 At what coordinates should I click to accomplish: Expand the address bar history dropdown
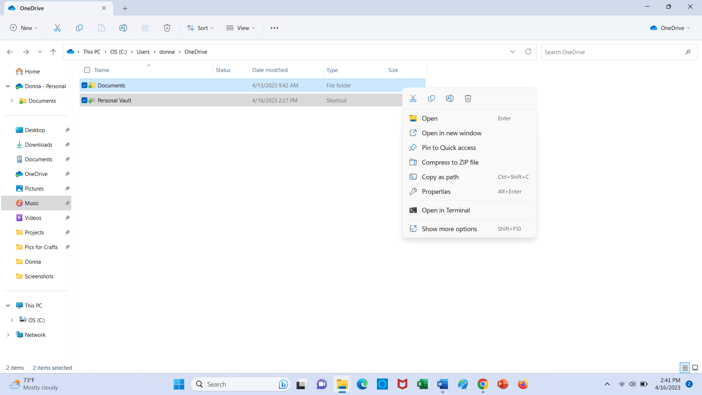pyautogui.click(x=513, y=52)
